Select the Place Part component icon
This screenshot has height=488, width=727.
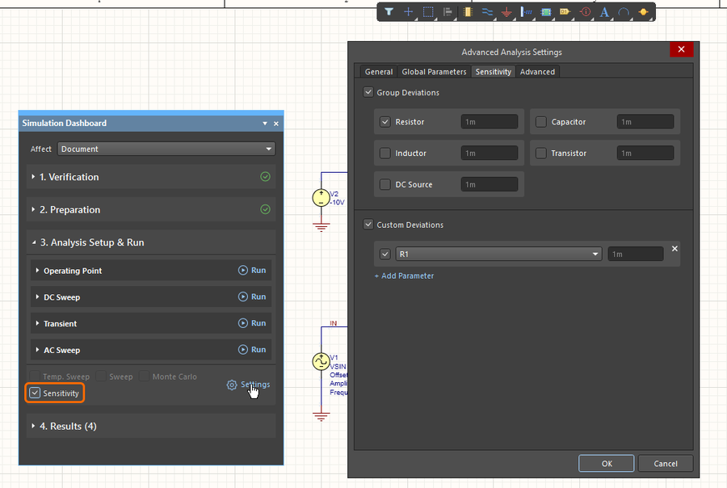pyautogui.click(x=468, y=12)
